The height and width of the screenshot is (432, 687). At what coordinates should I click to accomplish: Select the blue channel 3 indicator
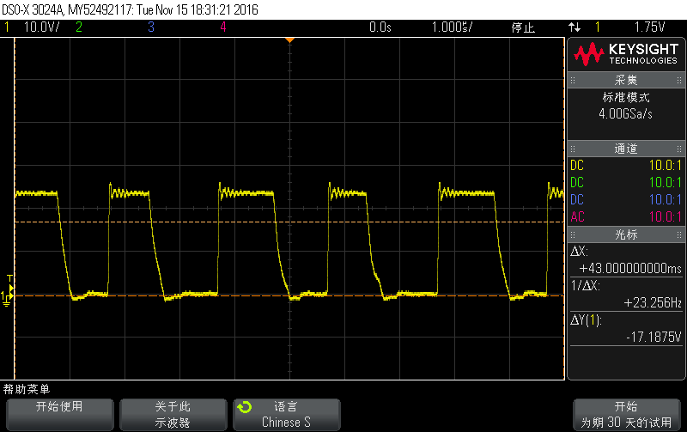(151, 27)
